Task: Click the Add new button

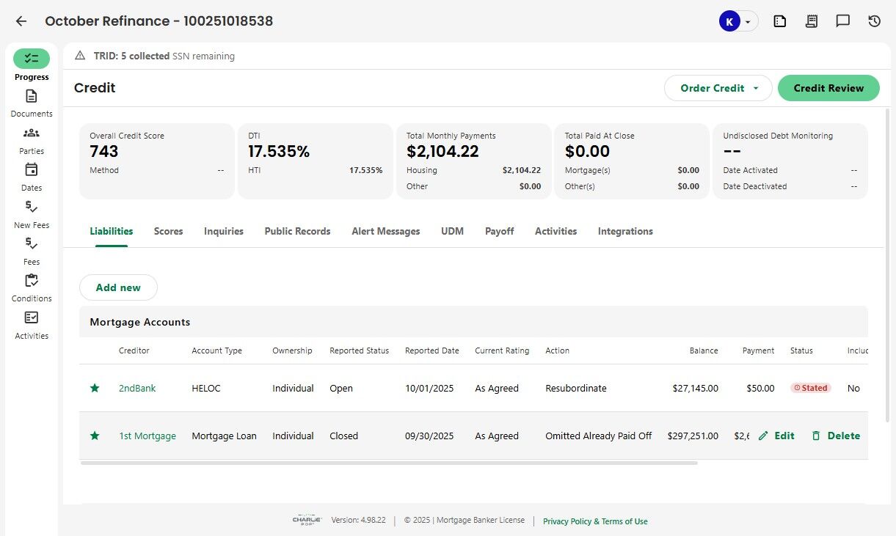Action: 118,287
